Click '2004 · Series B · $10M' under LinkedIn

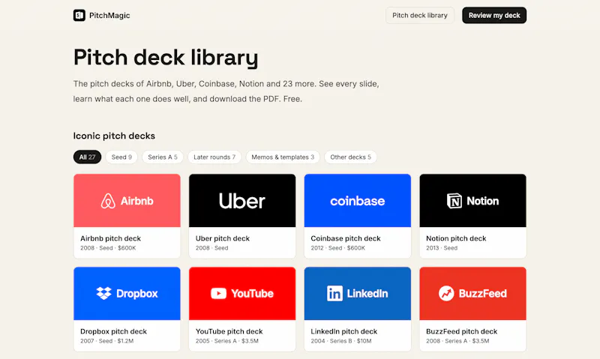(x=341, y=341)
